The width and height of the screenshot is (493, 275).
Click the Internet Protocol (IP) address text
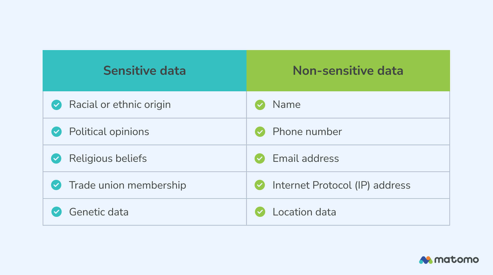tap(341, 185)
